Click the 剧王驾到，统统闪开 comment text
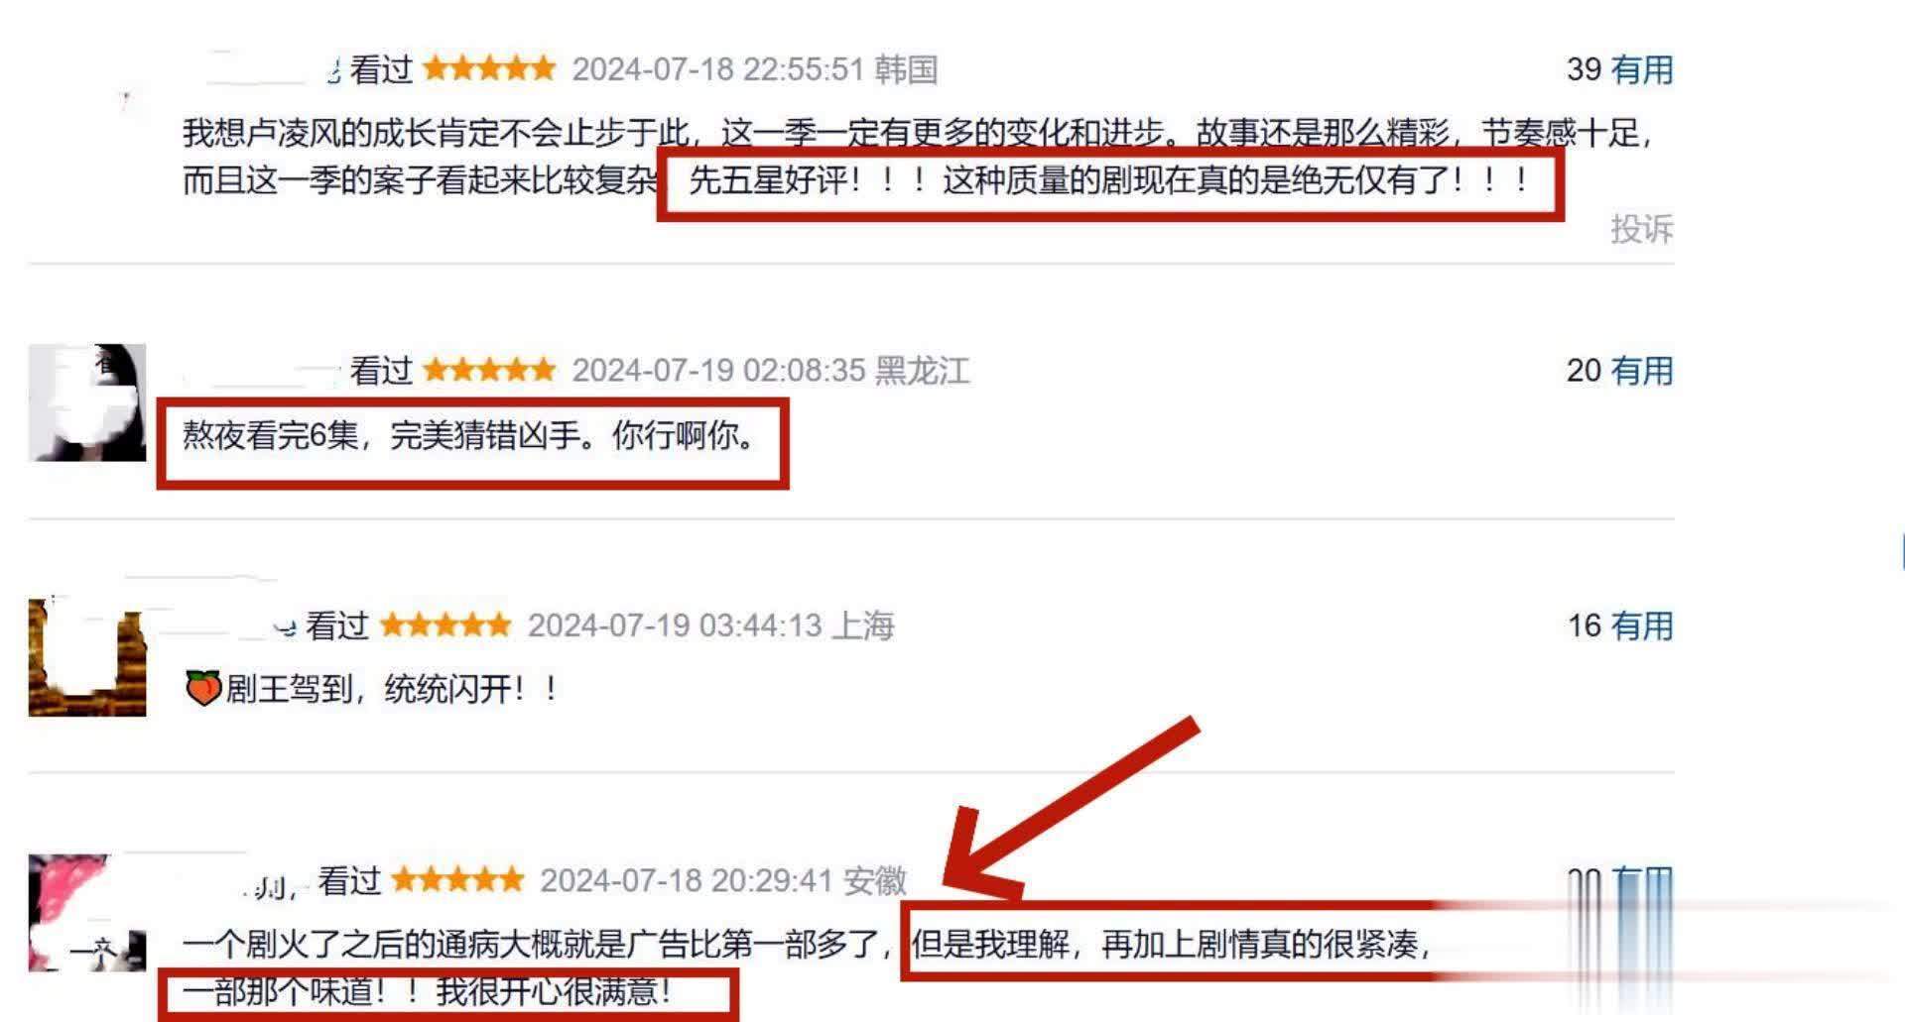This screenshot has height=1022, width=1905. coord(392,688)
